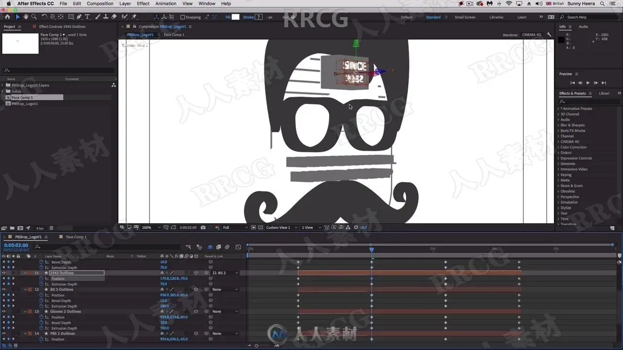Open parent dropdown showing 22. BG 2
Image resolution: width=623 pixels, height=350 pixels.
click(x=225, y=273)
